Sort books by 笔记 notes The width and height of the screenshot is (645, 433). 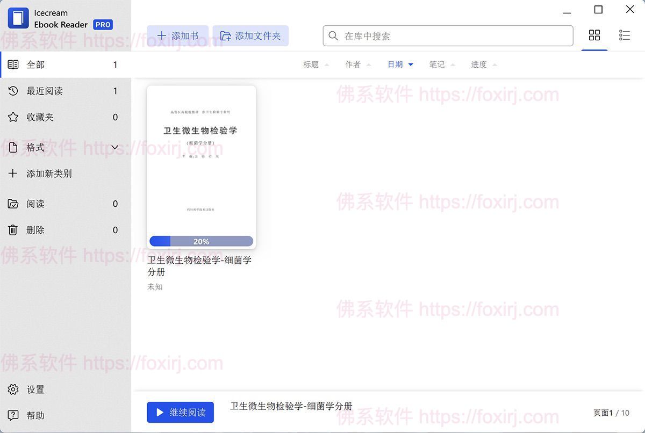[441, 64]
